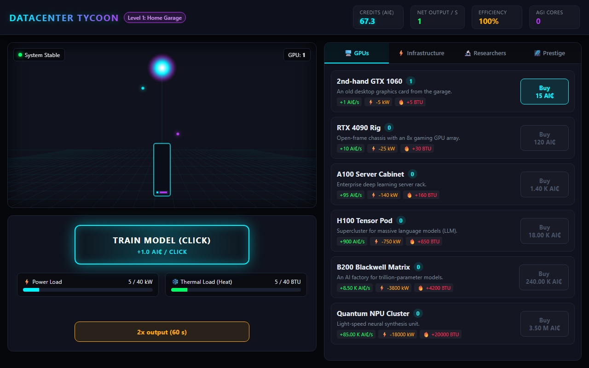Click the Quantum NPU Cluster bolt icon
Image resolution: width=589 pixels, height=368 pixels.
coord(384,334)
